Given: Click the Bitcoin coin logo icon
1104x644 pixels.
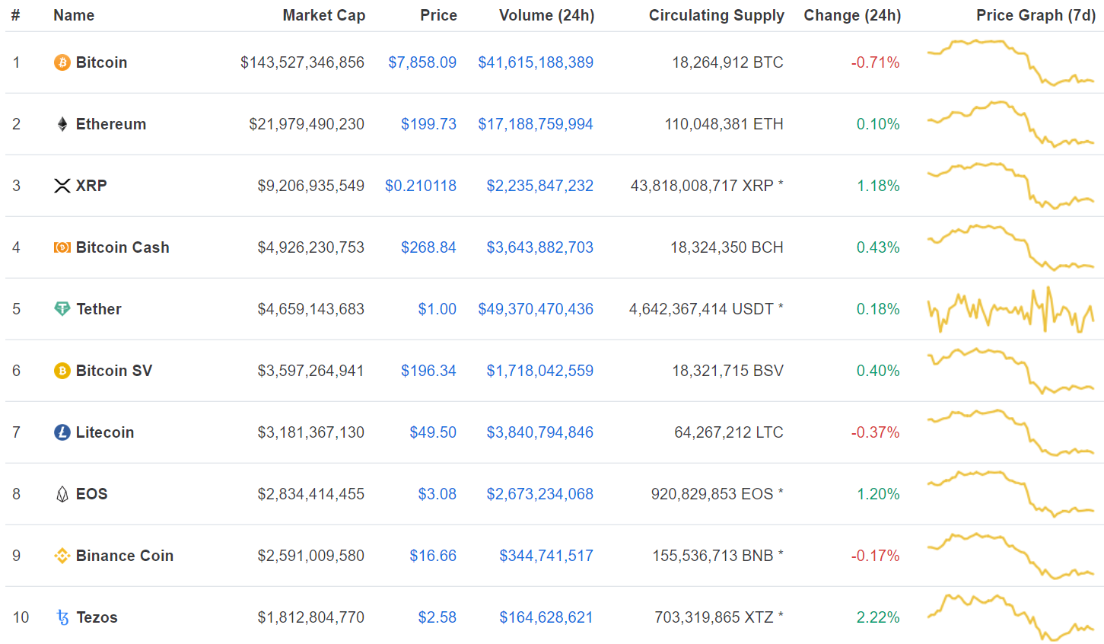Looking at the screenshot, I should click(x=62, y=62).
